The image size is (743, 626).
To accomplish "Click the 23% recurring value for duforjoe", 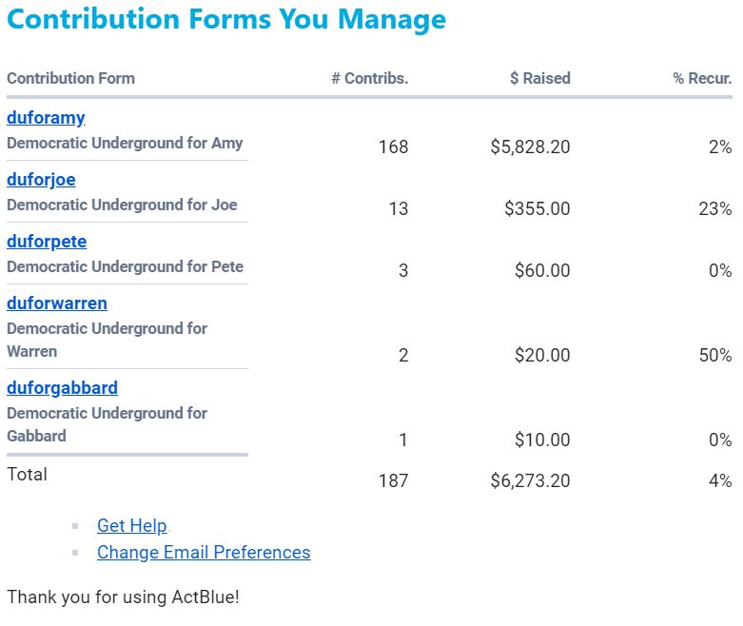I will [714, 209].
